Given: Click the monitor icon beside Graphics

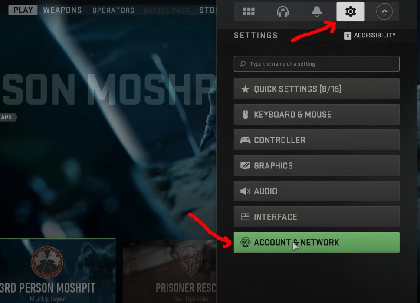Looking at the screenshot, I should coord(245,165).
